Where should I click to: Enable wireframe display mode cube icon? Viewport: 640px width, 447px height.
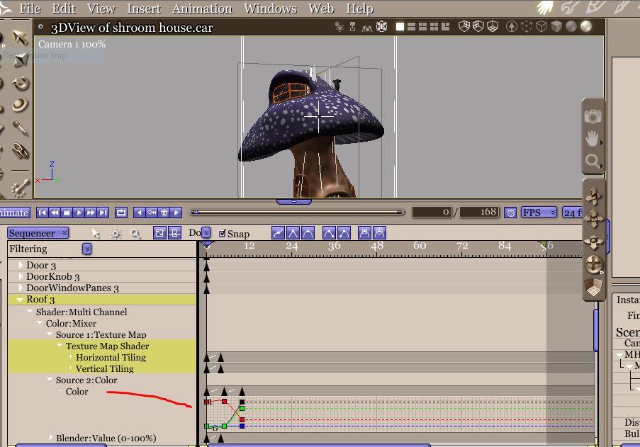(x=541, y=26)
